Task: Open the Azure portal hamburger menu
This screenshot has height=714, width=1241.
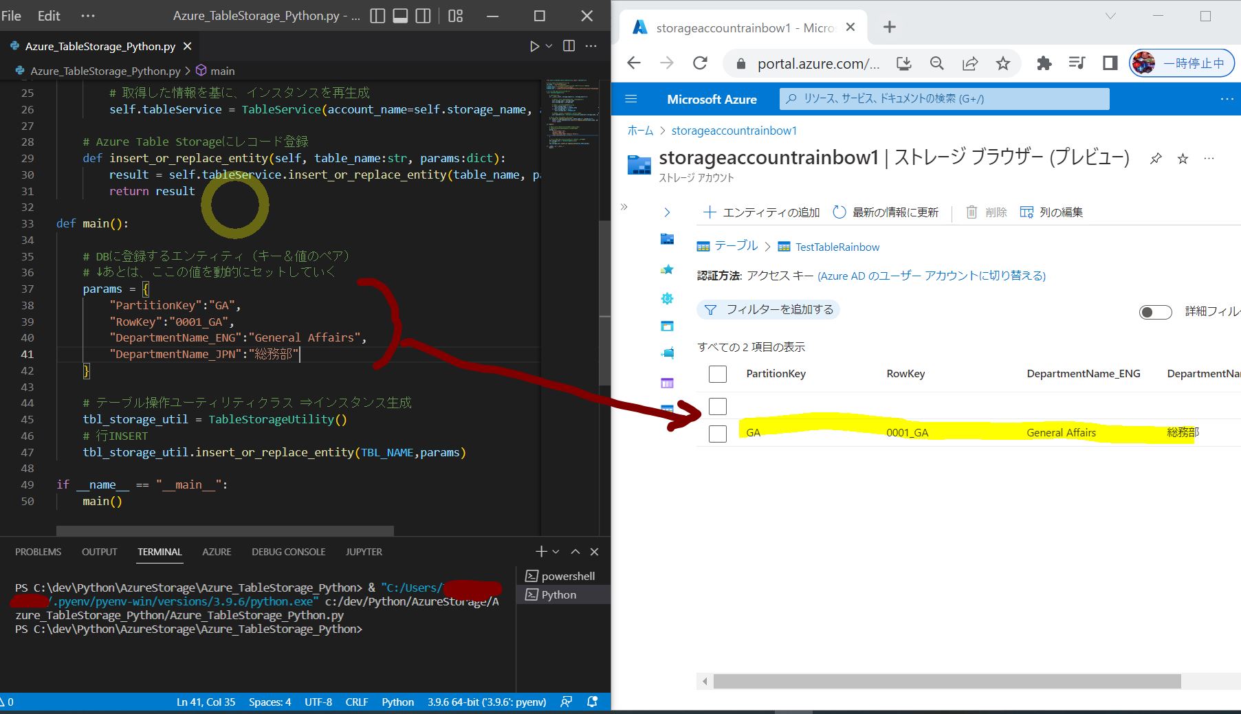Action: click(x=630, y=99)
